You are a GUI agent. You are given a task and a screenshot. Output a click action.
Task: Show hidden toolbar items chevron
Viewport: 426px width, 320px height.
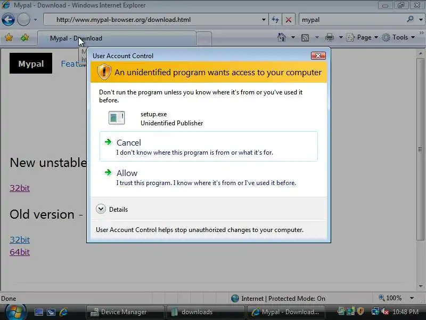[x=421, y=33]
